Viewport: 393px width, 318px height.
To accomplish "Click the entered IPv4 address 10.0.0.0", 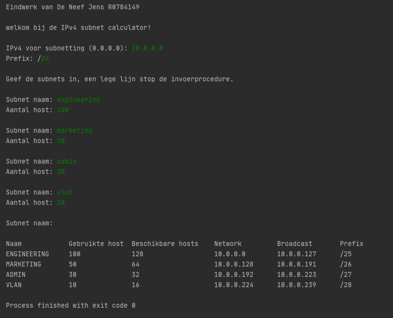I will click(147, 49).
